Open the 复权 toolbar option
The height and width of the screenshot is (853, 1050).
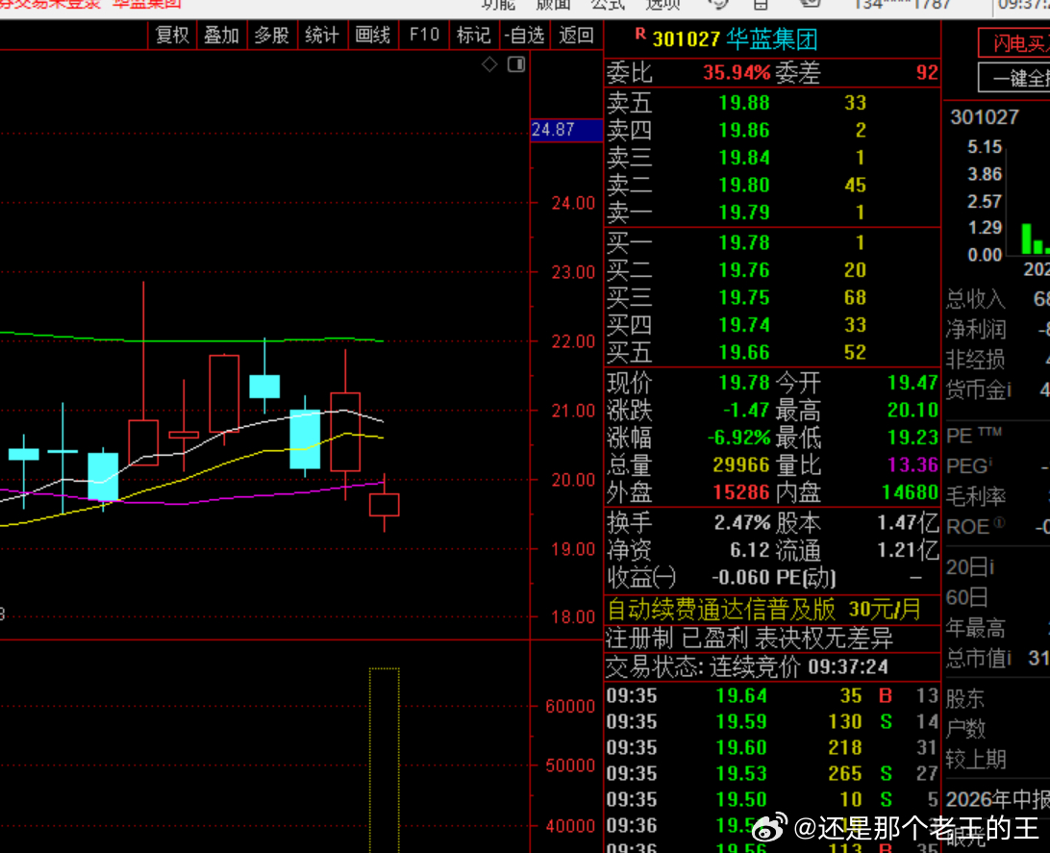click(x=172, y=35)
